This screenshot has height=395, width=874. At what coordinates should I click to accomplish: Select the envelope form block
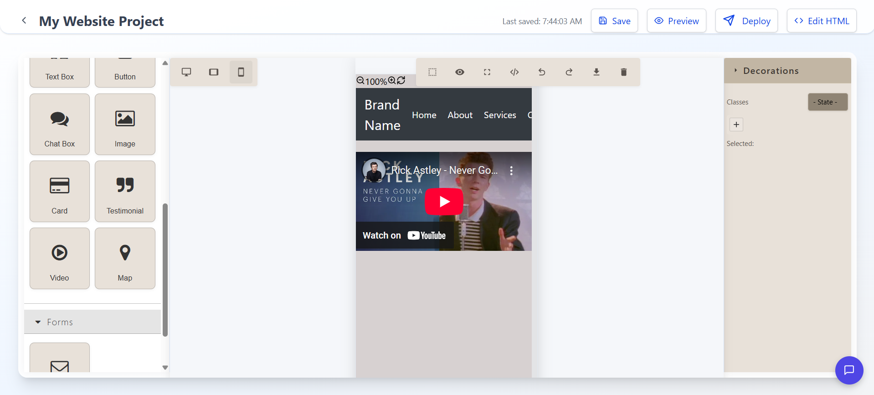(x=60, y=358)
